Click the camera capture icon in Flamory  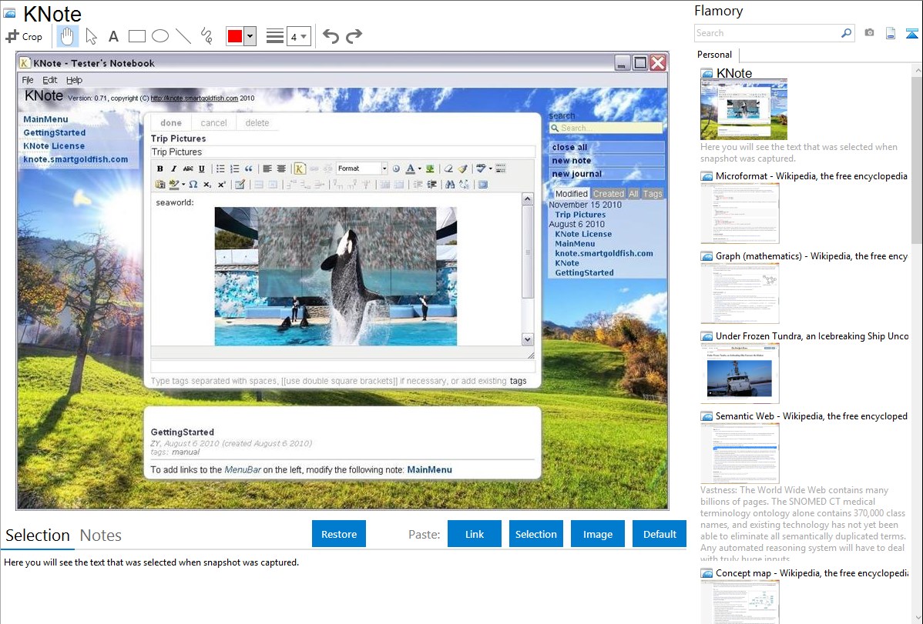point(869,34)
